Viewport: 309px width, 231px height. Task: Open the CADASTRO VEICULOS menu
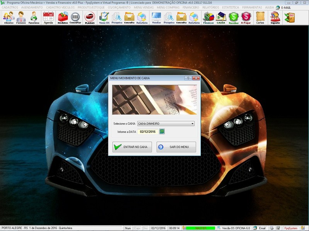tap(60, 7)
